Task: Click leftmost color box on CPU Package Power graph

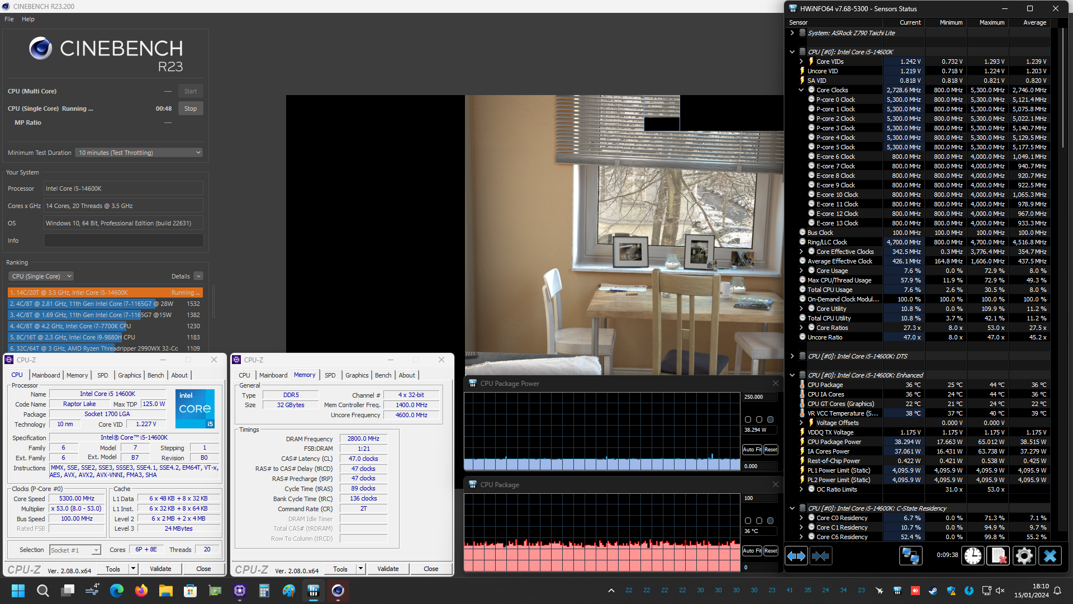Action: pyautogui.click(x=748, y=419)
